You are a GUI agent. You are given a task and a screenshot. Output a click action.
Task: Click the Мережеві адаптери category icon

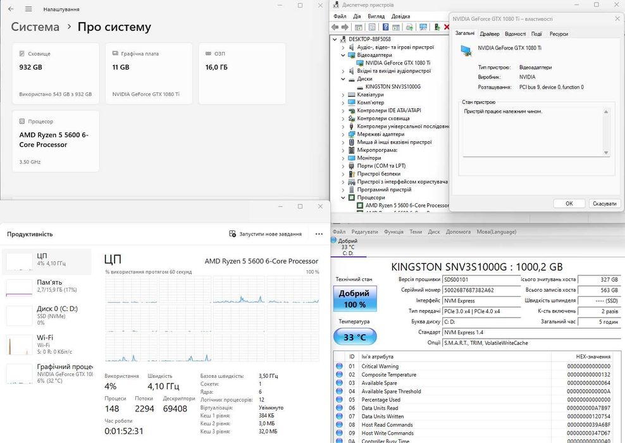pos(351,134)
